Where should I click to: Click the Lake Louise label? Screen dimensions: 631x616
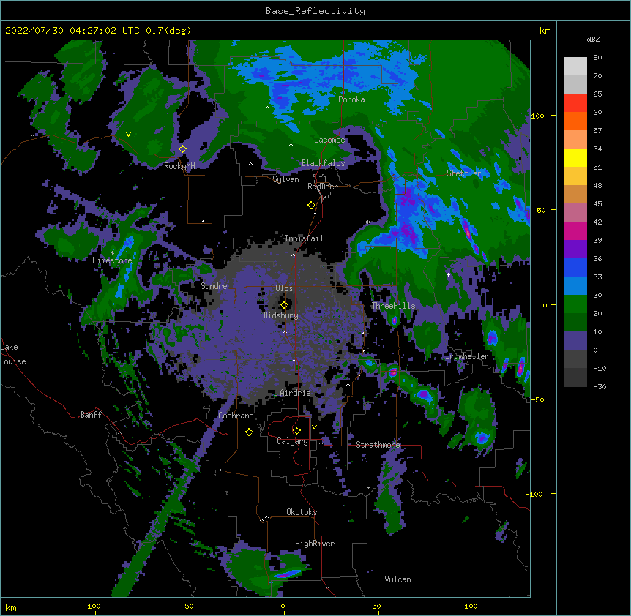pyautogui.click(x=13, y=354)
